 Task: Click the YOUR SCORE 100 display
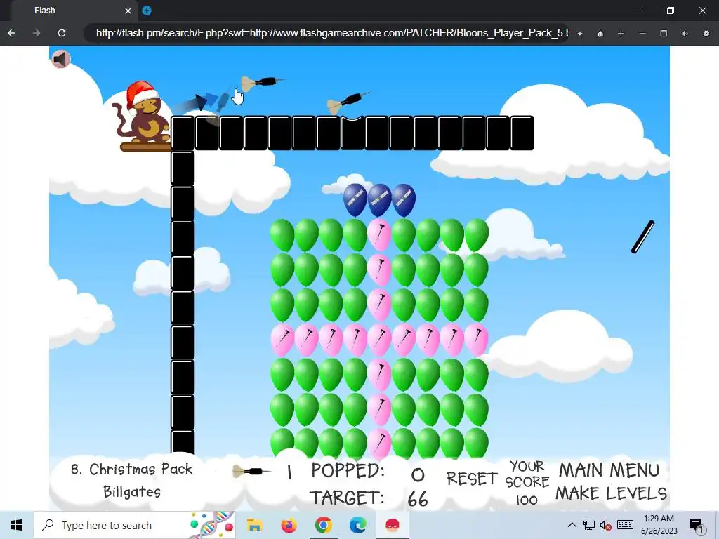527,483
